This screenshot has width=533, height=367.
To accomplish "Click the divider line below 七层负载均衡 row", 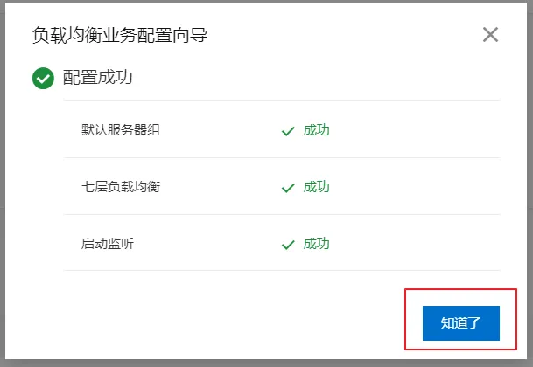I will 281,215.
